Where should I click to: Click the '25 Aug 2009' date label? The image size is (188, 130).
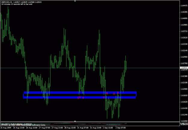[x=6, y=128]
